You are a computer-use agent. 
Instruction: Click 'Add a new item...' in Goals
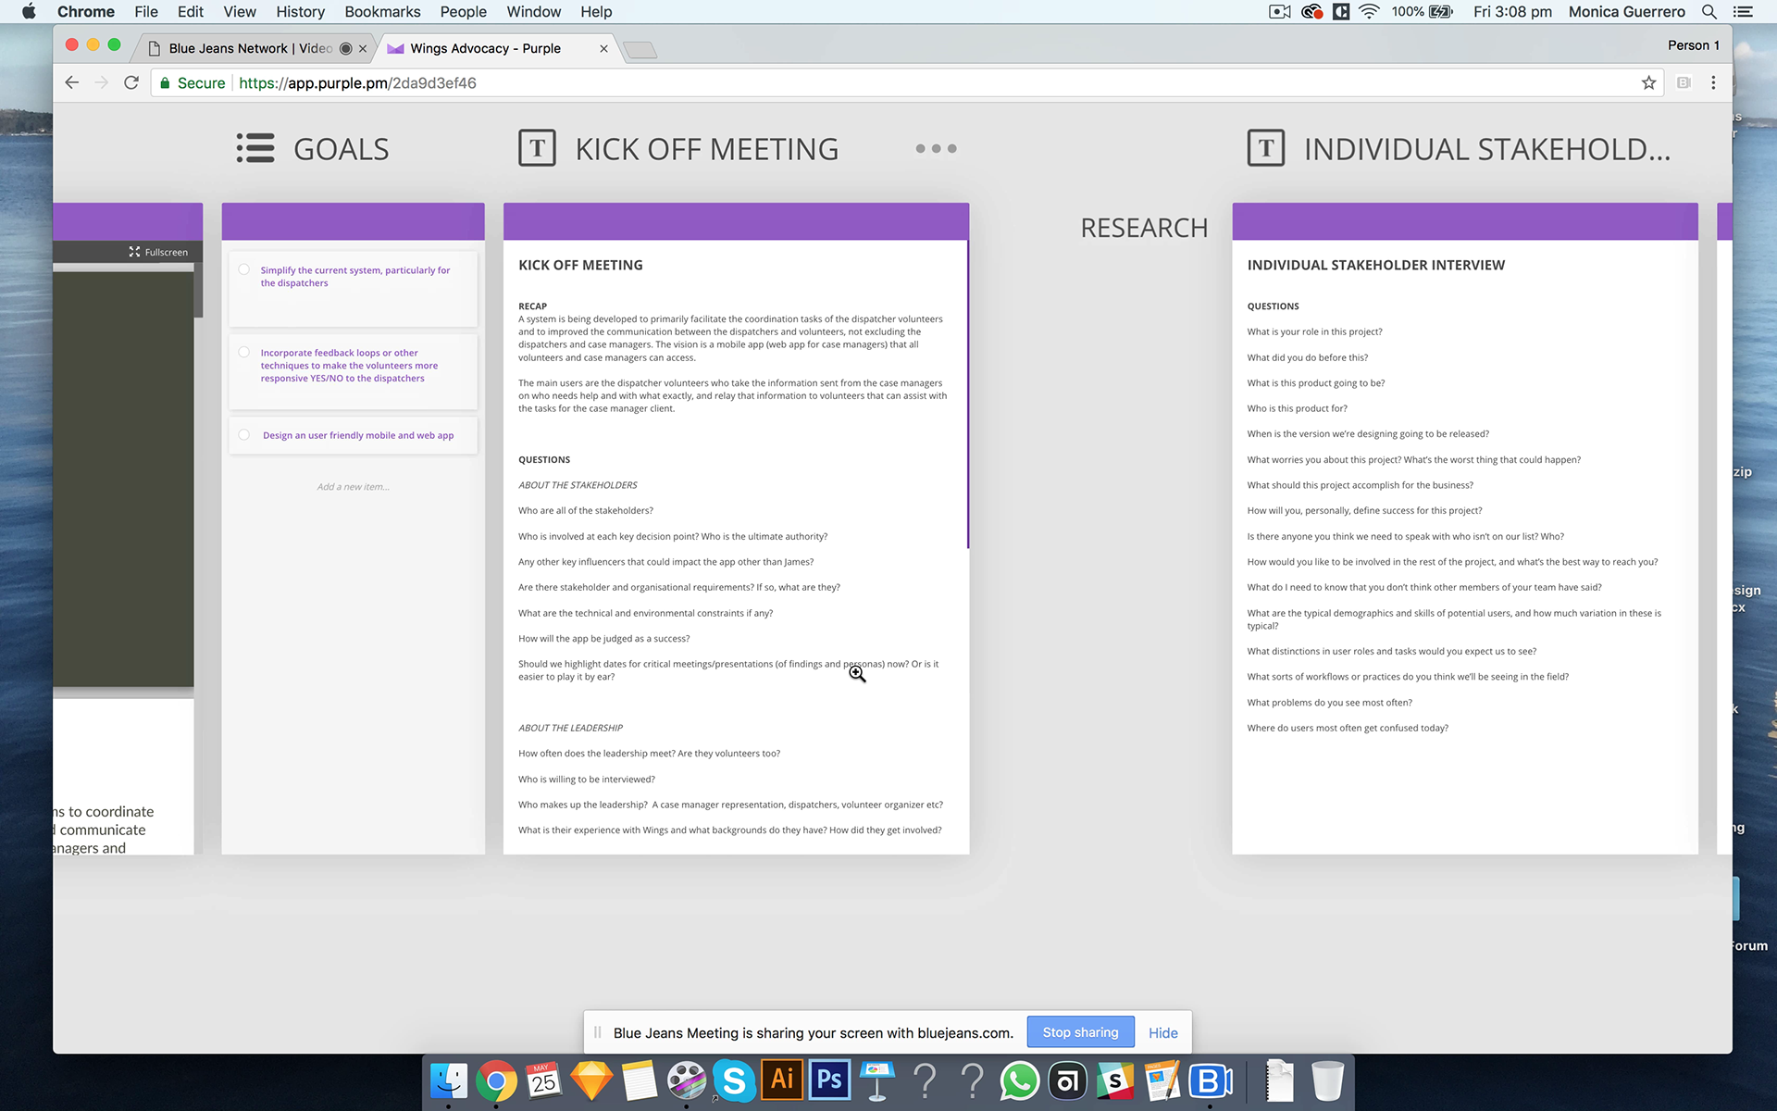pos(354,486)
